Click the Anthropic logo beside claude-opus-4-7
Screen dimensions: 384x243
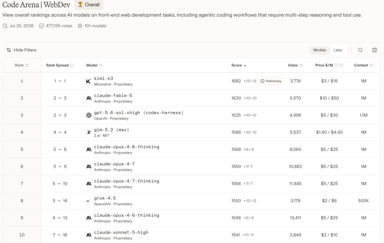tap(88, 167)
